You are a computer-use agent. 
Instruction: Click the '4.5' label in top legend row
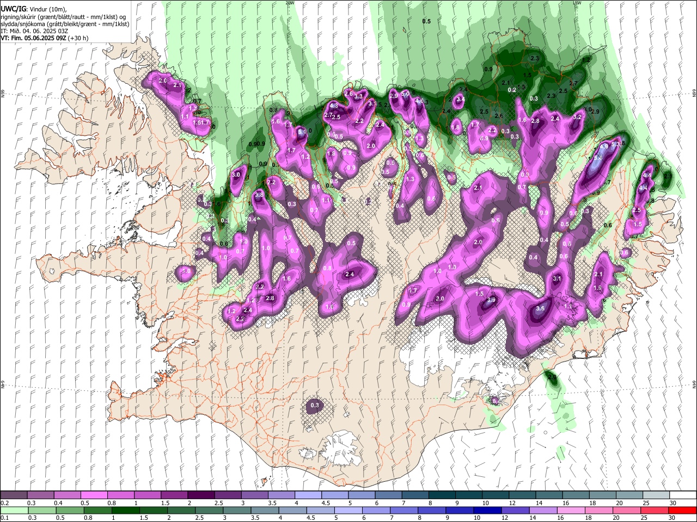tap(326, 503)
